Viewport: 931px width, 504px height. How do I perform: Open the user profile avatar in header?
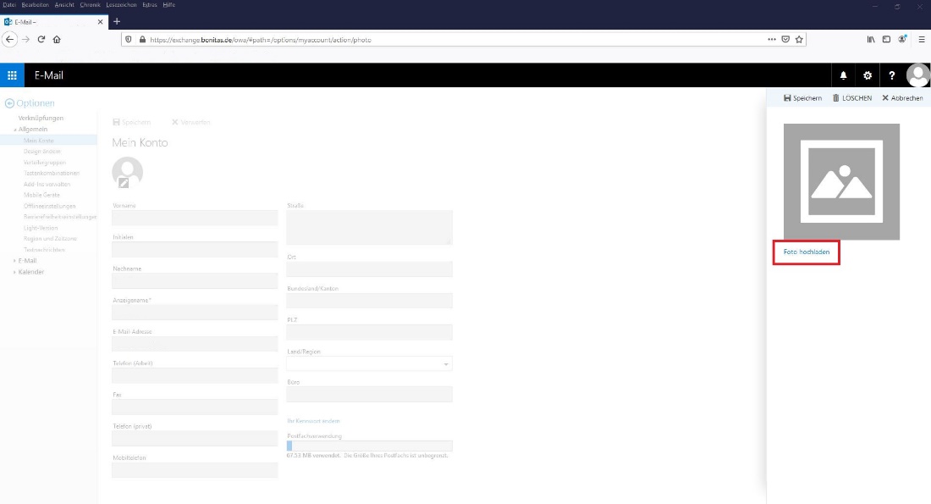click(x=917, y=75)
